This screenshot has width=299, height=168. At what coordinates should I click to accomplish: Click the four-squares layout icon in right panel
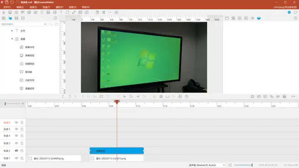(233, 18)
